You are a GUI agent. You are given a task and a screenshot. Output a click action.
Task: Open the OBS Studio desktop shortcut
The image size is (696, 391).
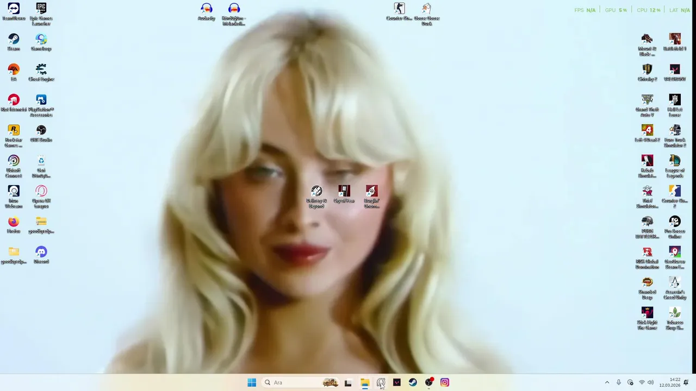(x=41, y=134)
